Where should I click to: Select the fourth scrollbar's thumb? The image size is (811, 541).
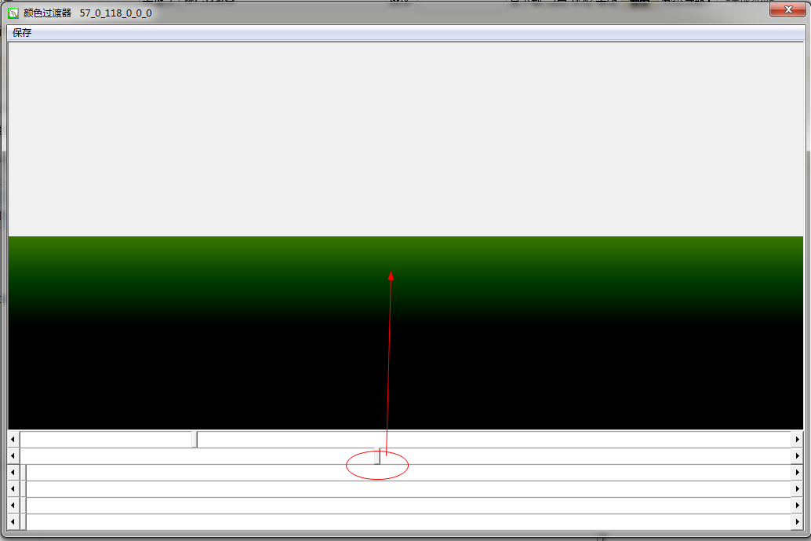coord(24,488)
